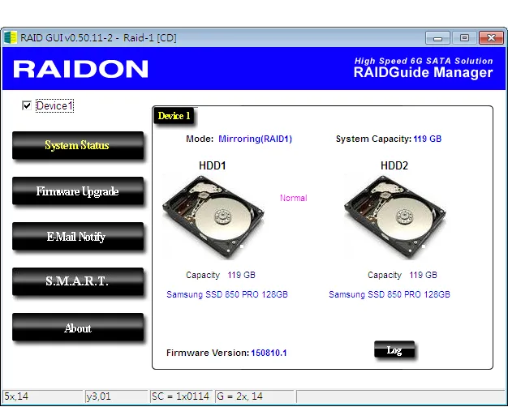Open the System Status page
508x407 pixels.
pyautogui.click(x=78, y=145)
